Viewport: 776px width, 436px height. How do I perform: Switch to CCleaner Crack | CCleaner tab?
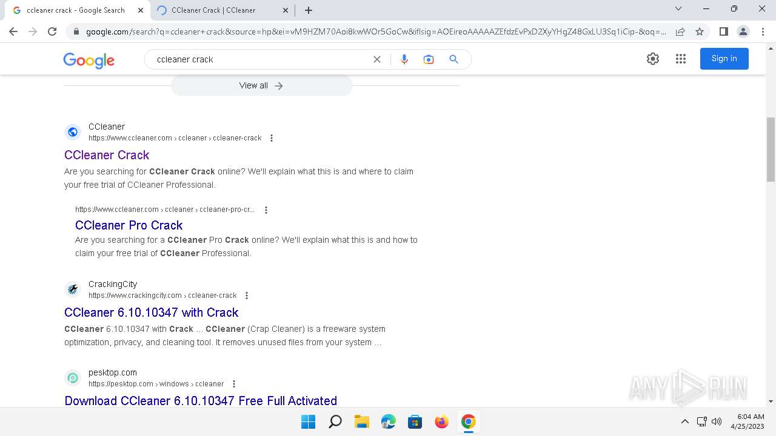click(x=222, y=10)
